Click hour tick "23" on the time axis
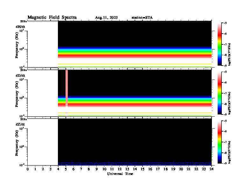The image size is (252, 194). (x=204, y=169)
